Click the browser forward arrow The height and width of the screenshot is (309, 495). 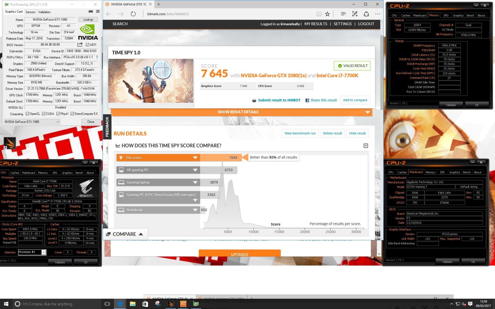point(121,14)
